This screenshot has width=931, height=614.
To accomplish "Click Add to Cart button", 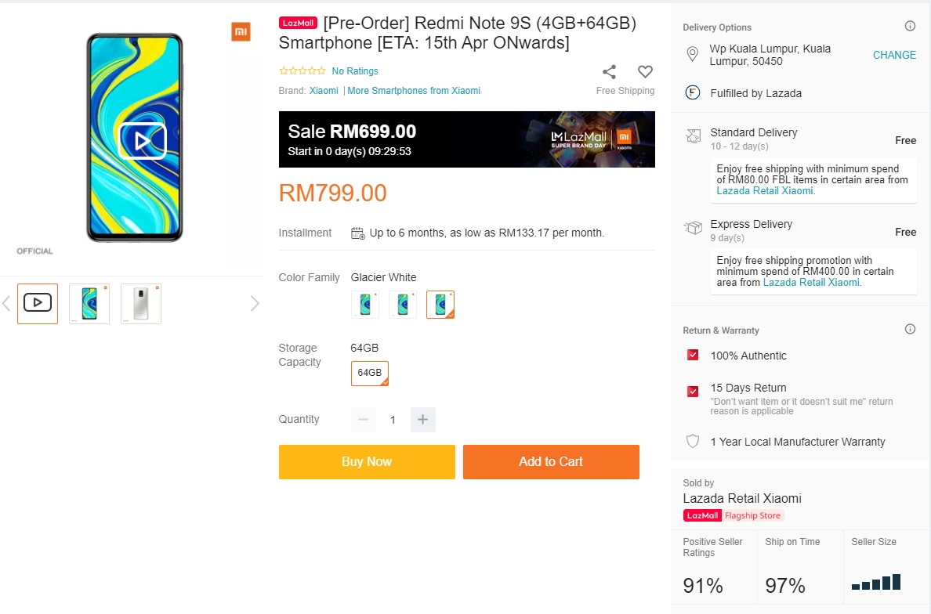I will point(551,462).
